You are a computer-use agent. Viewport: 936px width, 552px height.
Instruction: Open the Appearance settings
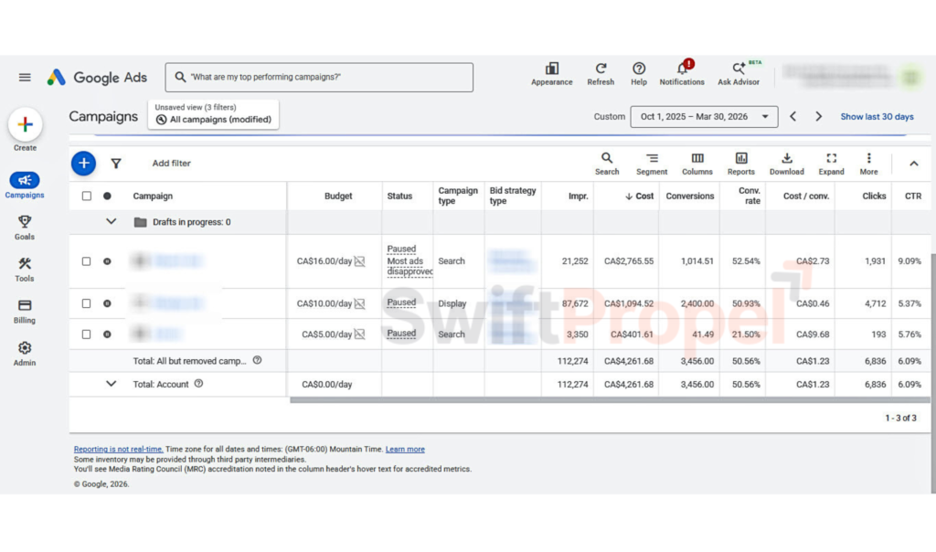click(551, 74)
